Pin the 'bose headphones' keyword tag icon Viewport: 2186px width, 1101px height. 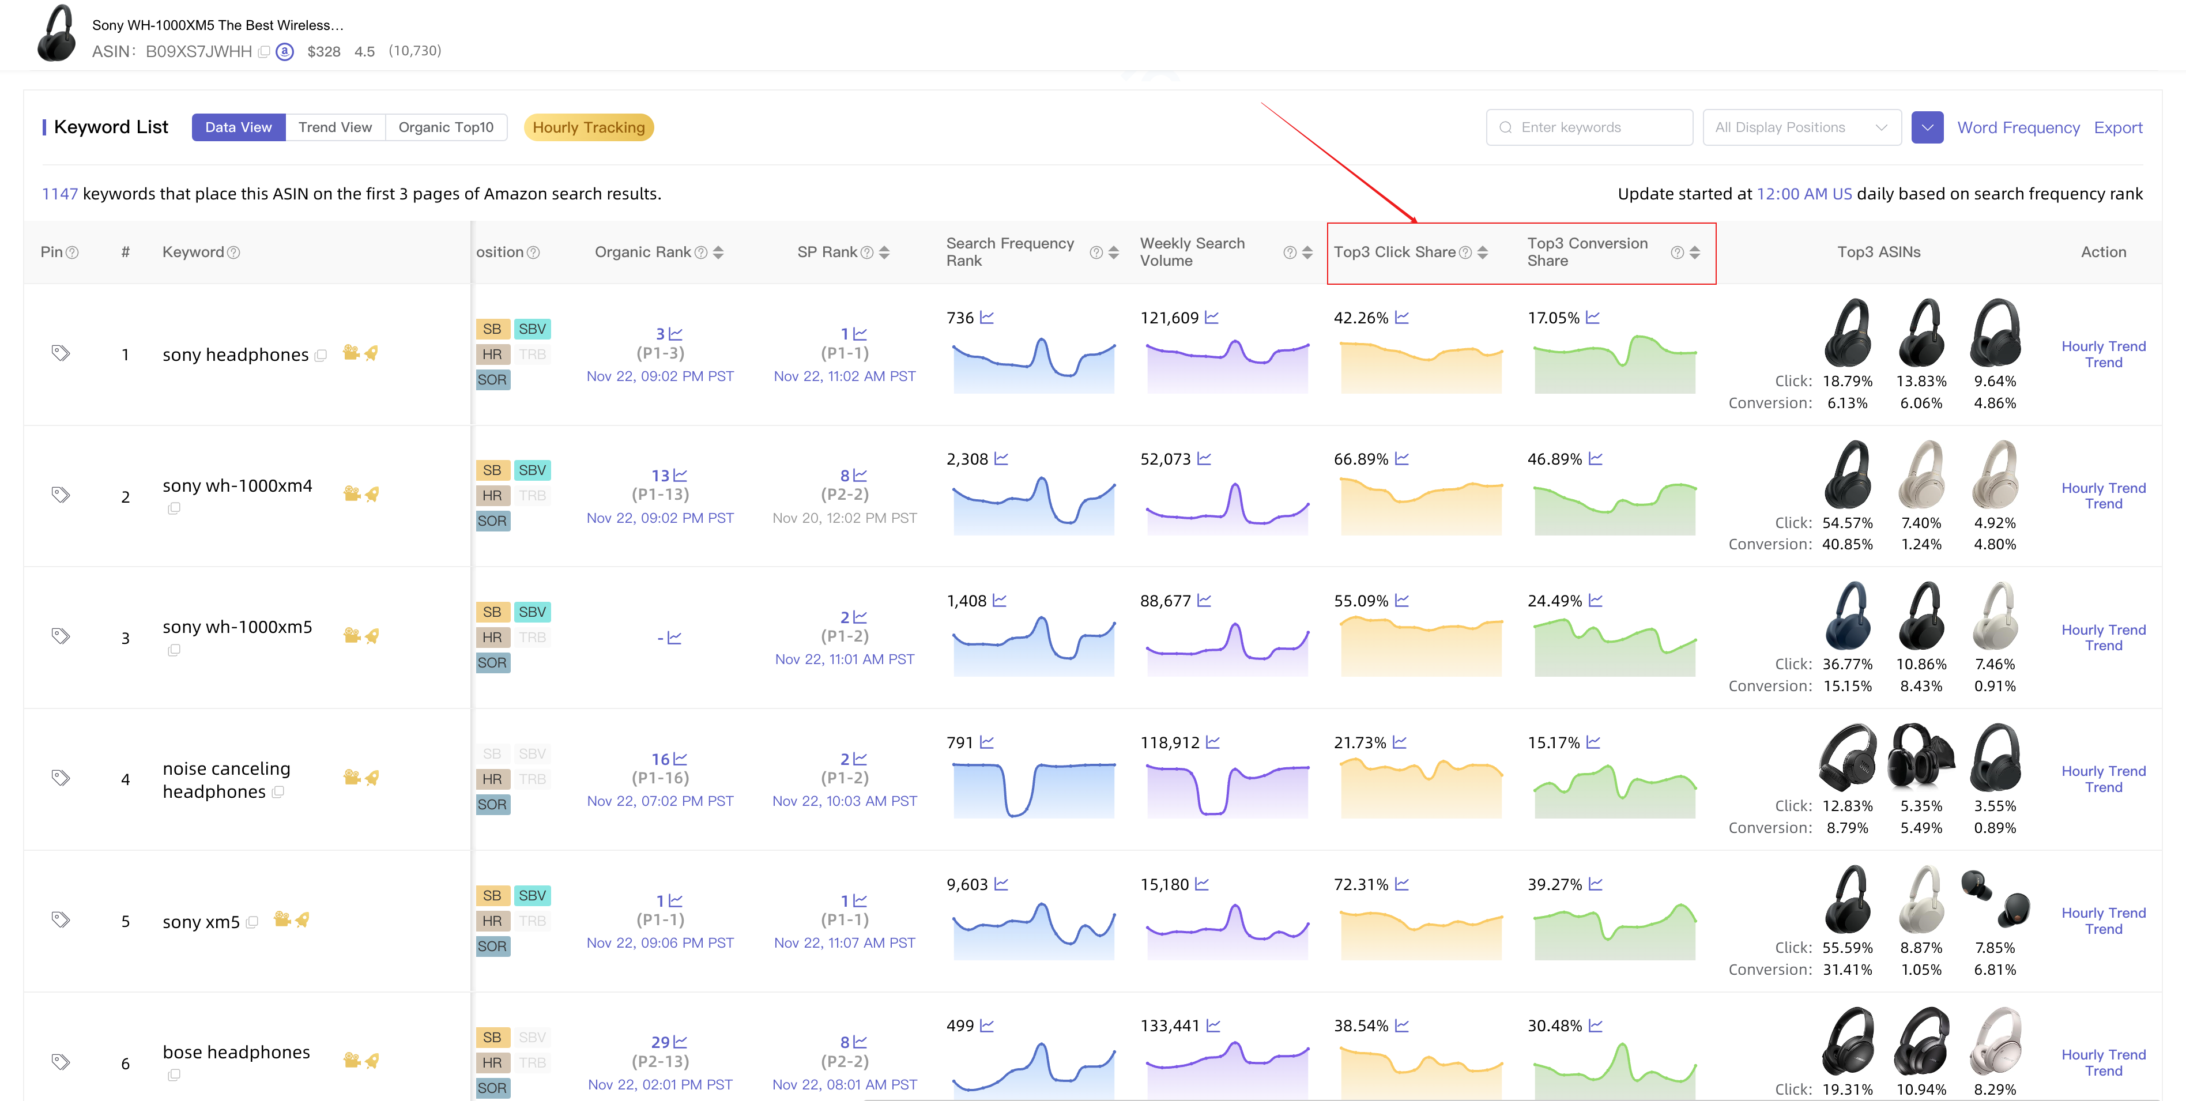coord(61,1061)
